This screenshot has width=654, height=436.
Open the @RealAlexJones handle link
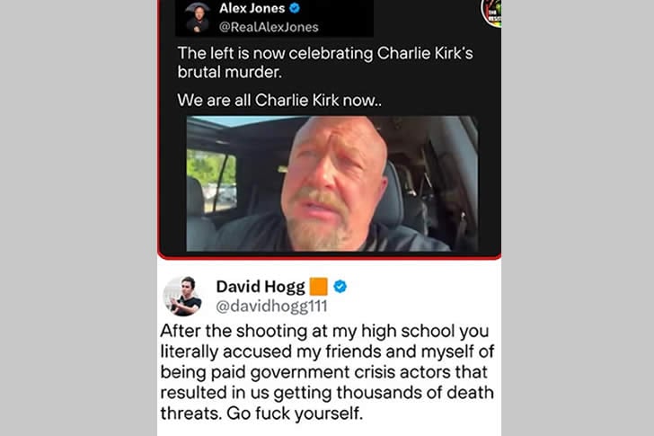coord(269,27)
